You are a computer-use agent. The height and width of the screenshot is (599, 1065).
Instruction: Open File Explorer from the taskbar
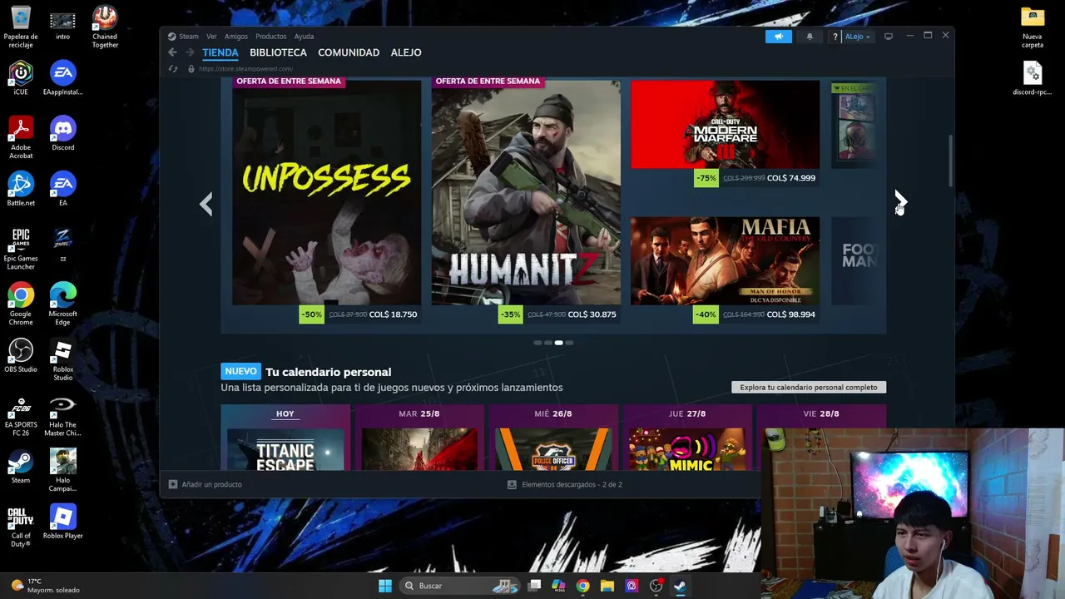click(607, 586)
